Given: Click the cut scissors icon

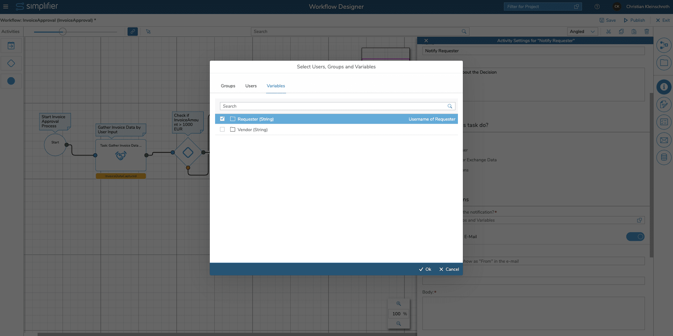Looking at the screenshot, I should 609,32.
